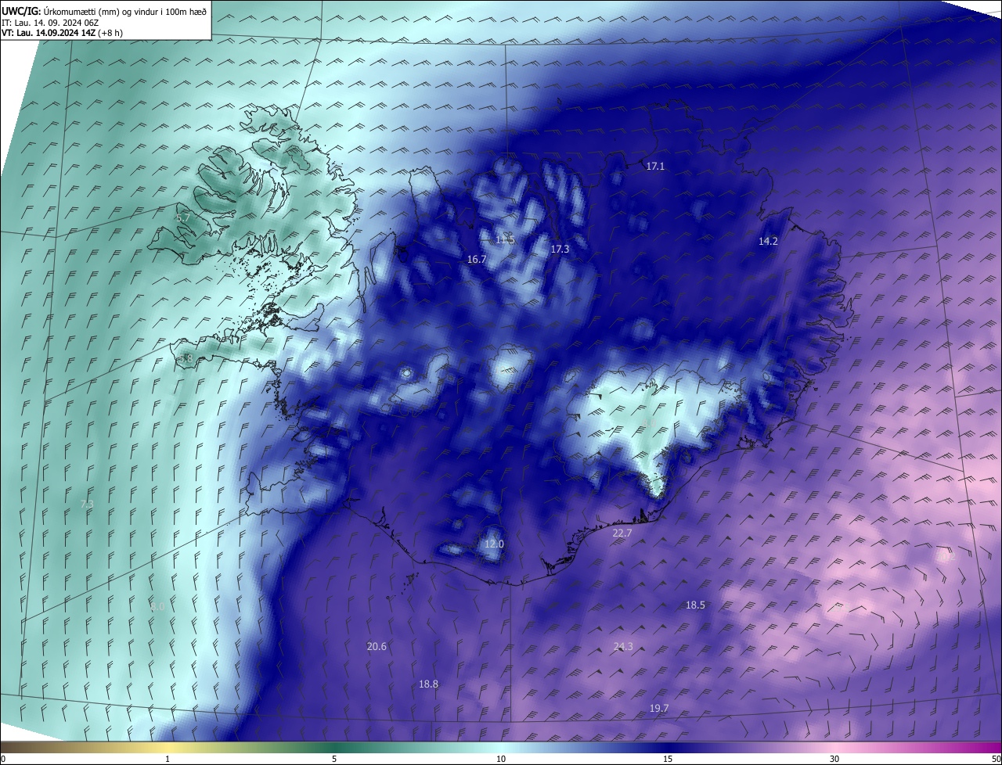Click the '0' tick on color scale
1002x765 pixels.
coord(3,760)
